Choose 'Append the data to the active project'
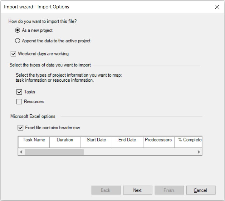 tap(17, 41)
